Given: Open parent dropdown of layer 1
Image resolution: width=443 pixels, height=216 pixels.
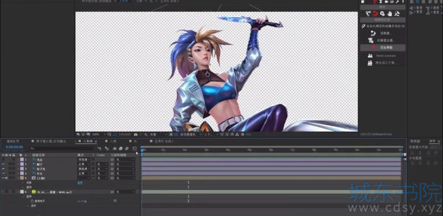Looking at the screenshot, I should (x=125, y=160).
